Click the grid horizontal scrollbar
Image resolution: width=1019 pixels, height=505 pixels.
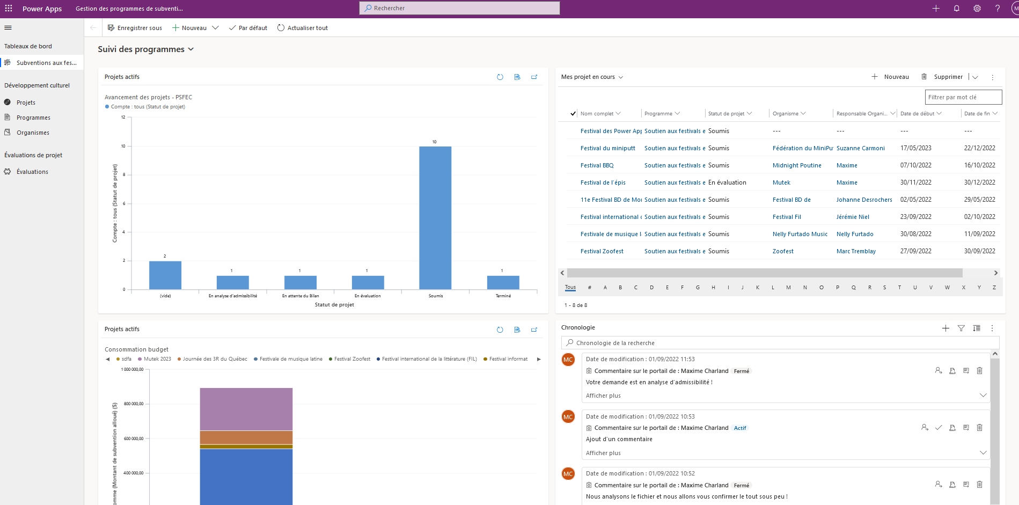(x=765, y=273)
